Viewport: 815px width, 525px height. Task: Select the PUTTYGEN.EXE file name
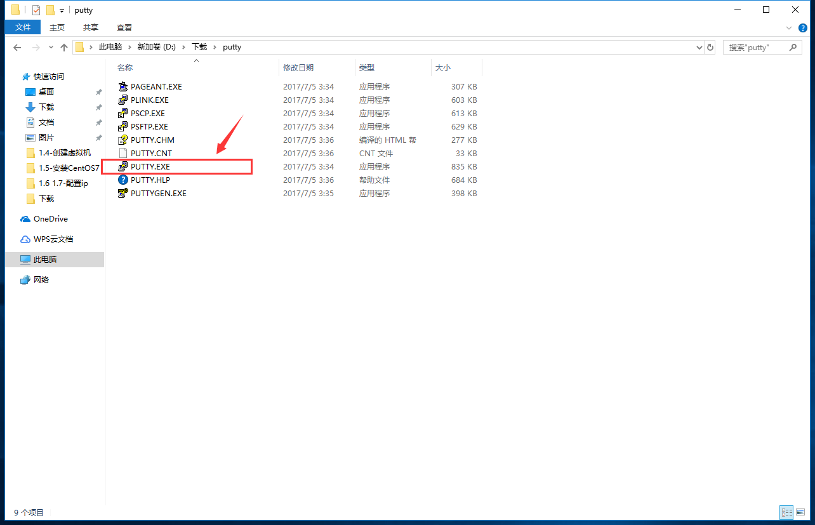pos(159,193)
